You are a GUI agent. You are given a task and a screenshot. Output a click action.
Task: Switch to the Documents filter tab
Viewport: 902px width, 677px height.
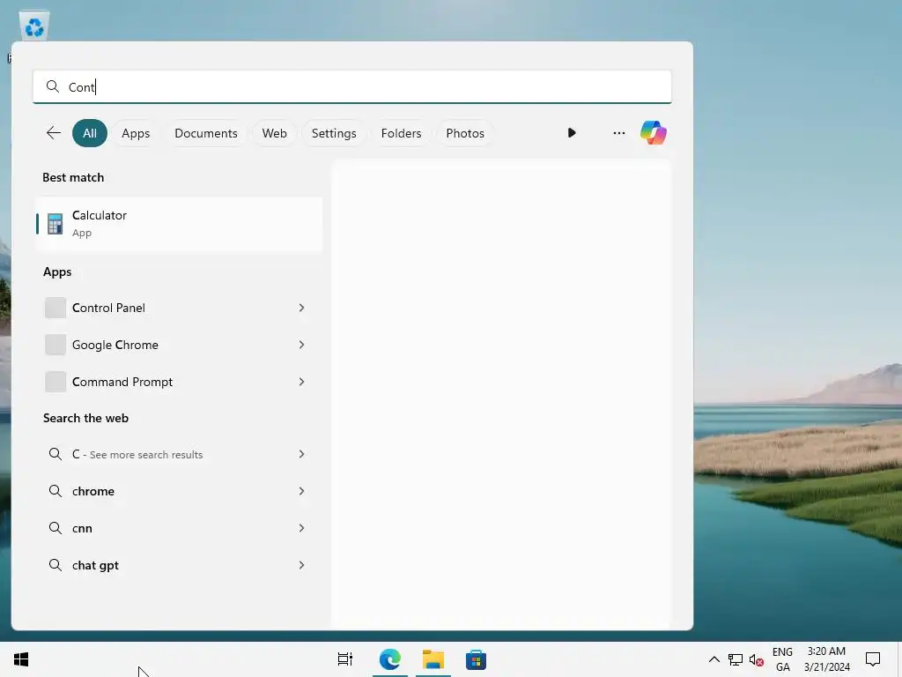(x=206, y=133)
